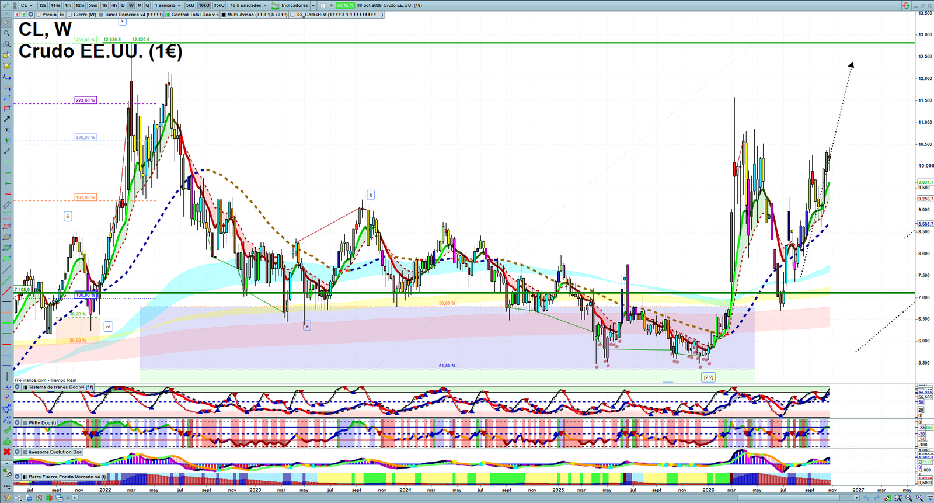This screenshot has height=503, width=934.
Task: Select the M monthly timeframe
Action: [140, 5]
